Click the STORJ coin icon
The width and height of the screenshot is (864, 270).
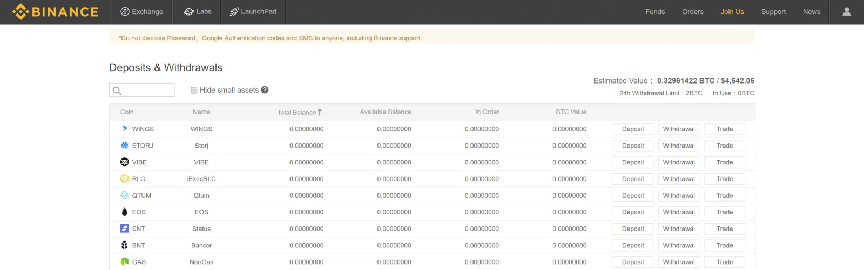125,146
